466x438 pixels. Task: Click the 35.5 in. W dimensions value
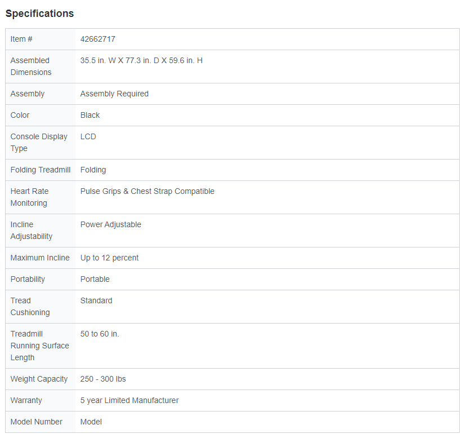click(141, 60)
